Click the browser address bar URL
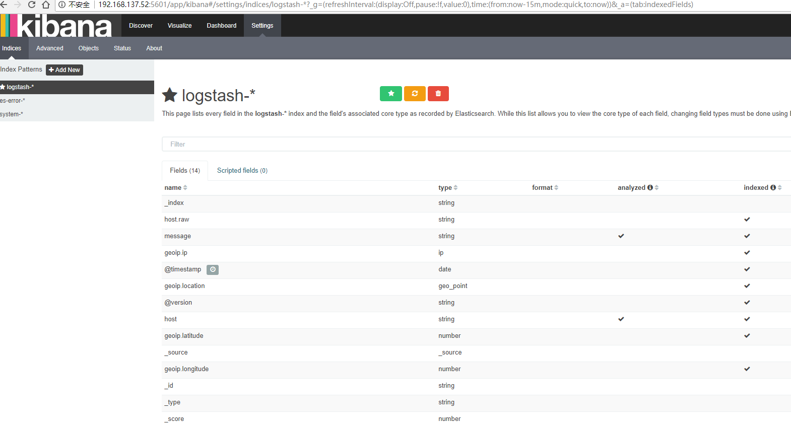 (395, 5)
